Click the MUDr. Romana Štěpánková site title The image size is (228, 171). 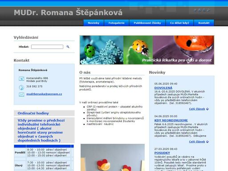68,12
